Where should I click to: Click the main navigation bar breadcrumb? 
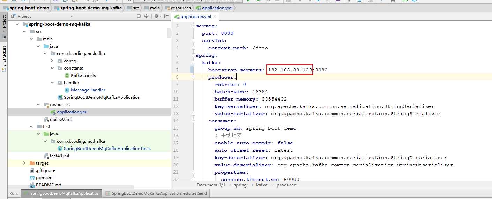152,8
